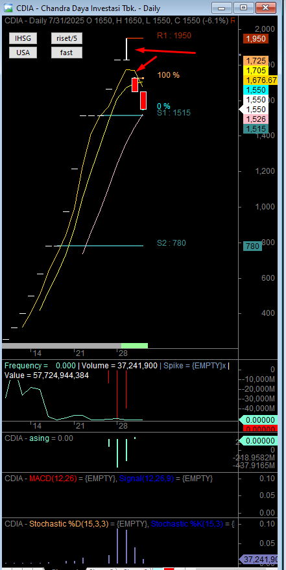Click the 600 price axis label
Image resolution: width=286 pixels, height=570 pixels.
tap(267, 278)
